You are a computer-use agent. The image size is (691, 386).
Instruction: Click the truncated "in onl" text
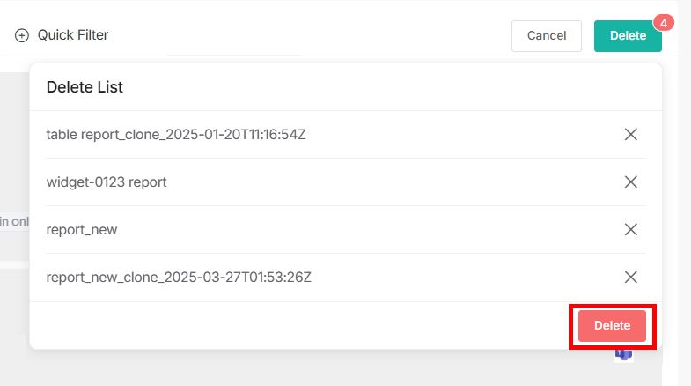pos(14,222)
